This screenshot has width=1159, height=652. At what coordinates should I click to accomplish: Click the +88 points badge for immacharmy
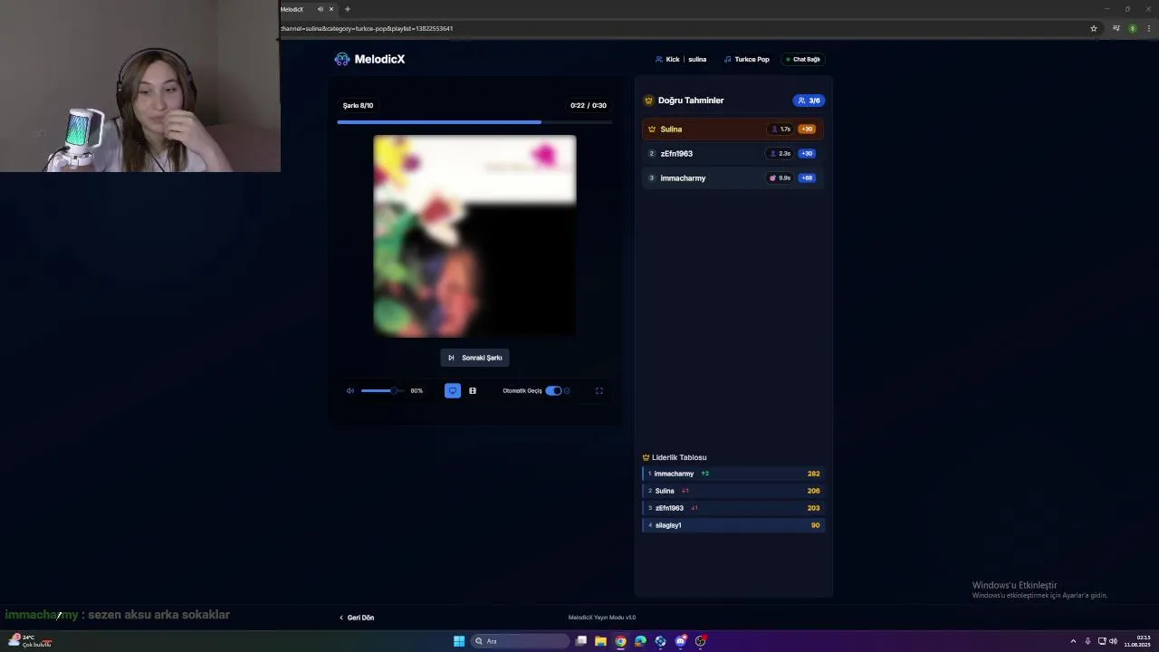point(806,178)
